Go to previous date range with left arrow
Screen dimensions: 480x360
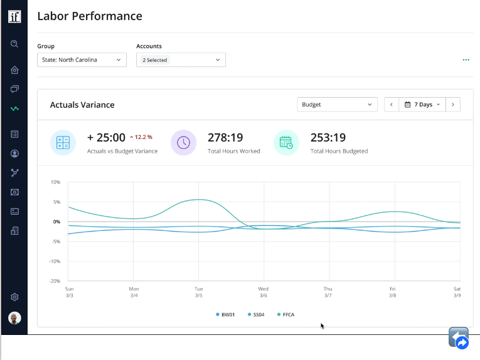coord(392,105)
